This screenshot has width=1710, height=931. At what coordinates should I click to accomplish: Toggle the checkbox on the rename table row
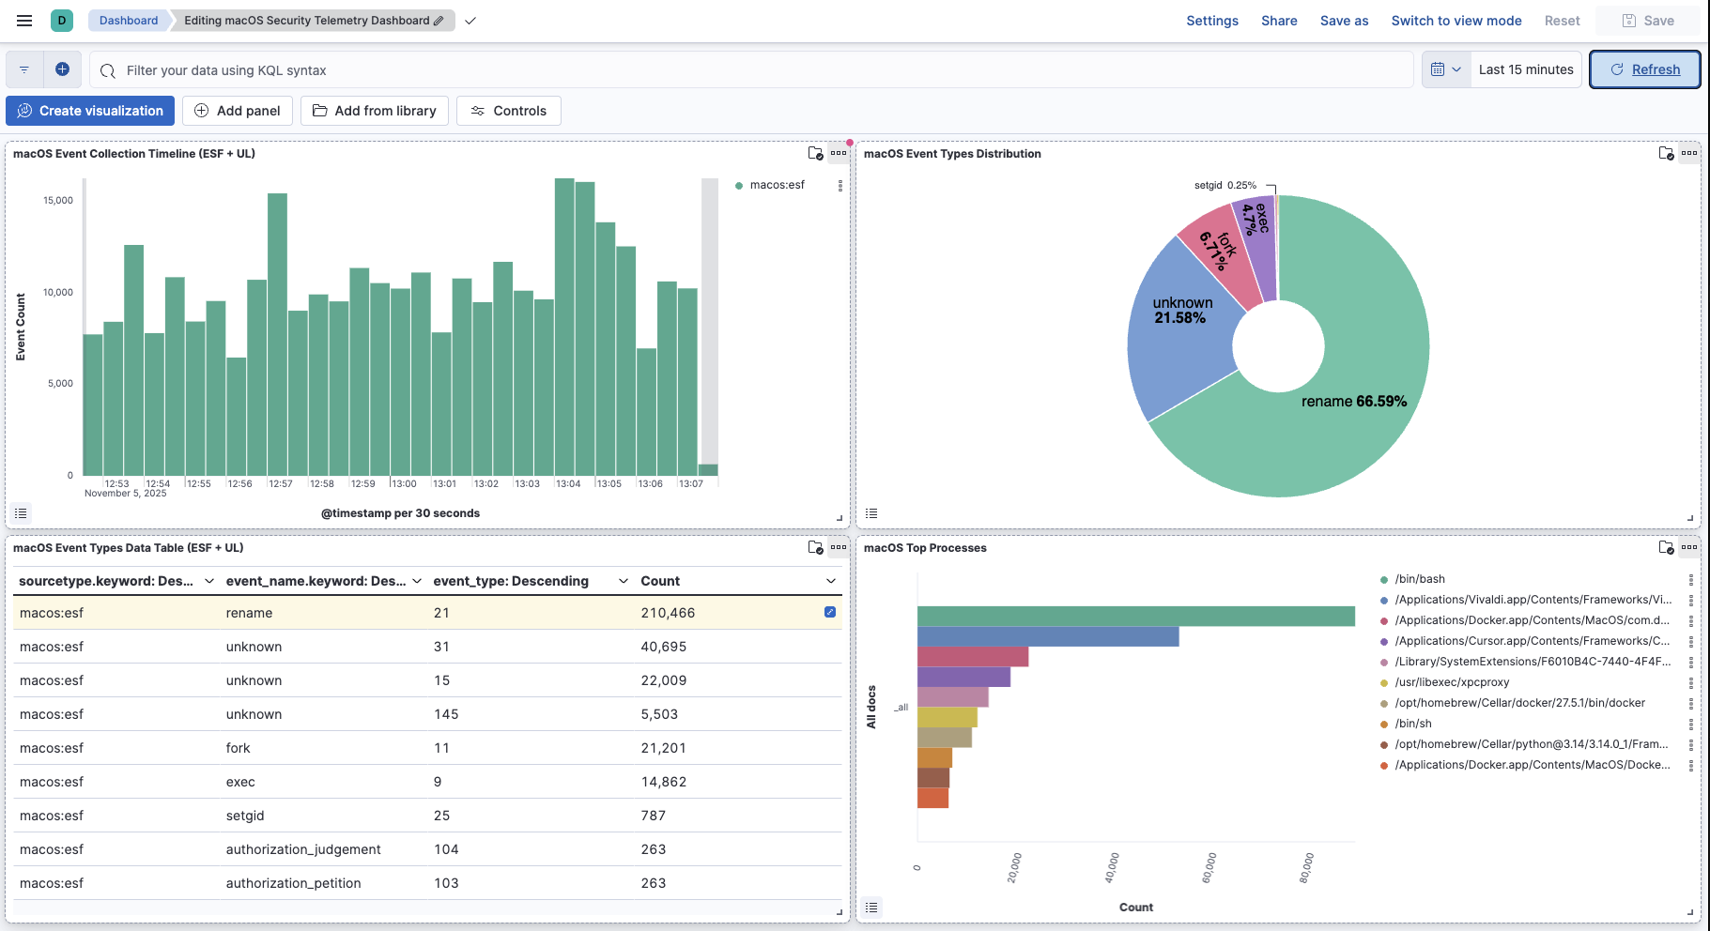tap(829, 611)
